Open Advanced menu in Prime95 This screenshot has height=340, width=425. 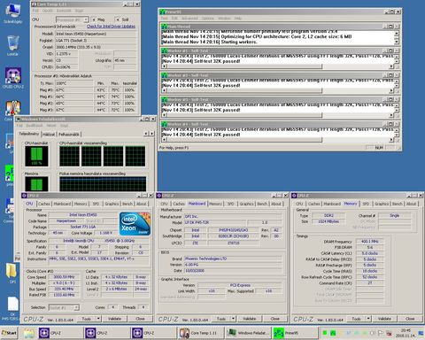[x=189, y=19]
